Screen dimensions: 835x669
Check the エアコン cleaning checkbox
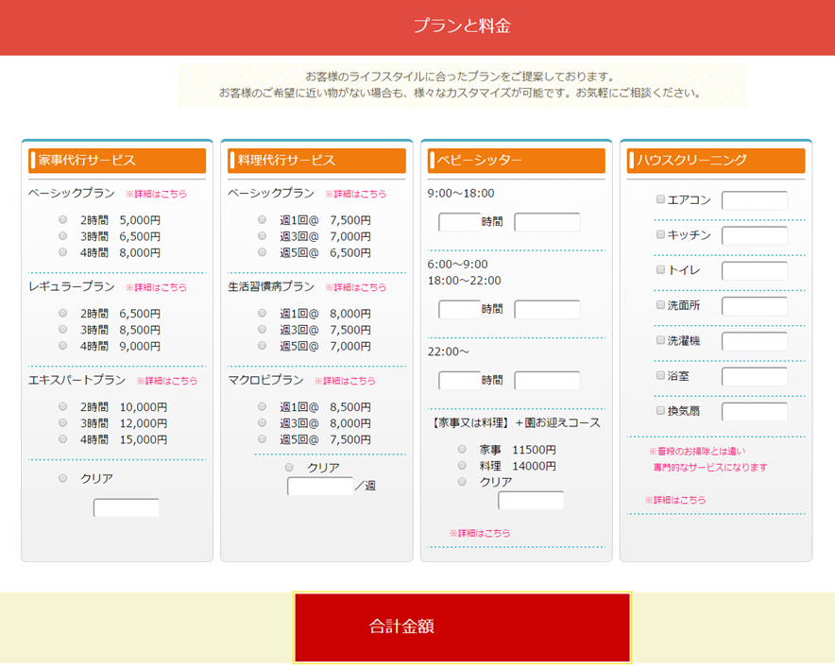[660, 199]
